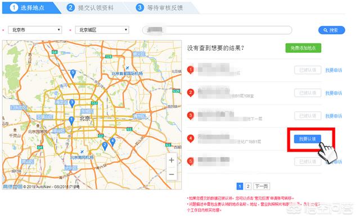Click 我要认领 button for result 4
360x221 pixels.
pyautogui.click(x=308, y=139)
